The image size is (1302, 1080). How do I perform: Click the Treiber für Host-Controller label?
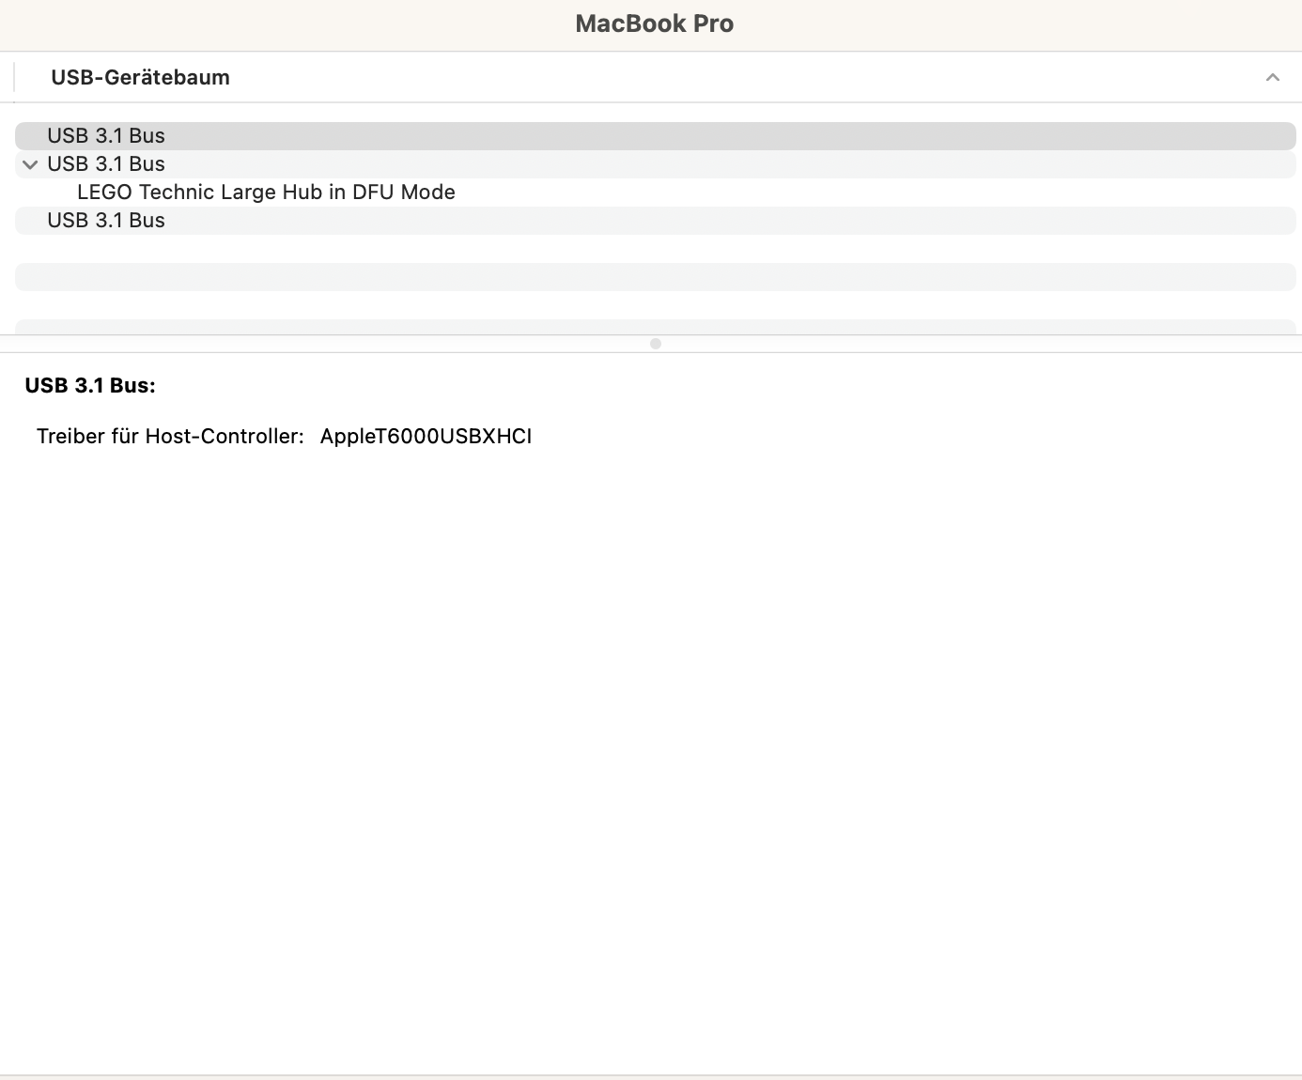pos(170,436)
